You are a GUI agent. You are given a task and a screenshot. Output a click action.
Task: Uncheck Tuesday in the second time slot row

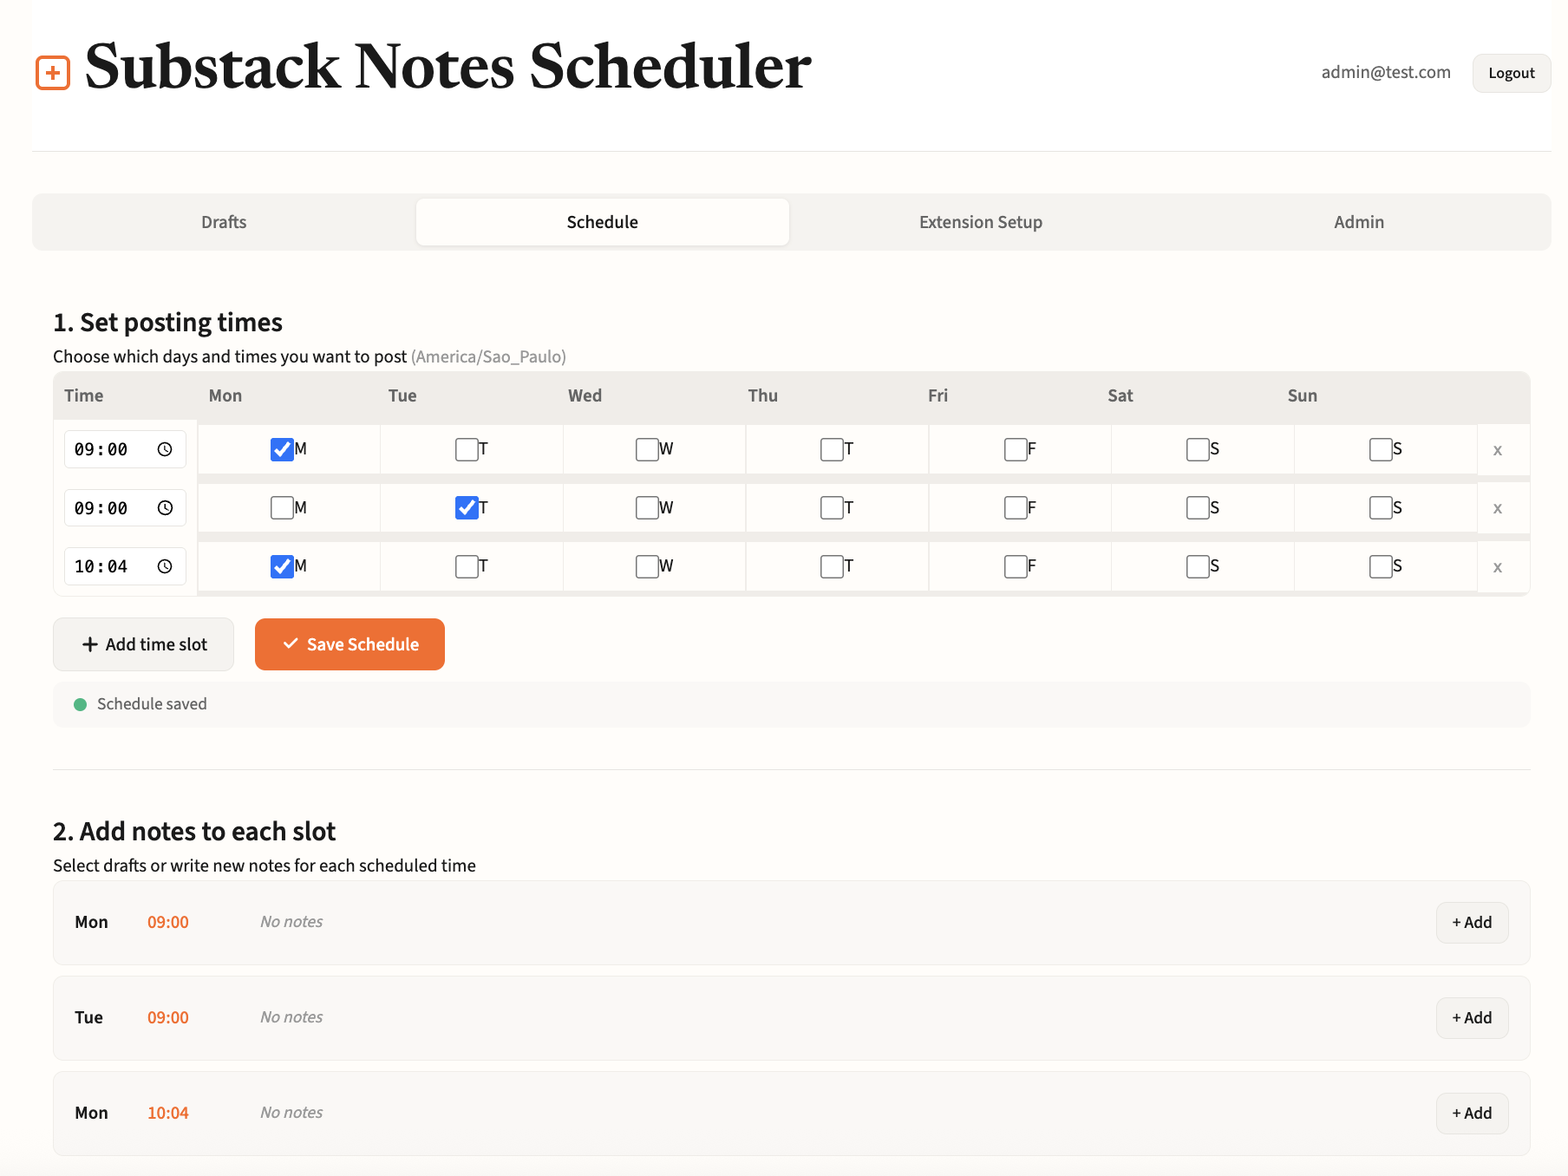click(467, 508)
